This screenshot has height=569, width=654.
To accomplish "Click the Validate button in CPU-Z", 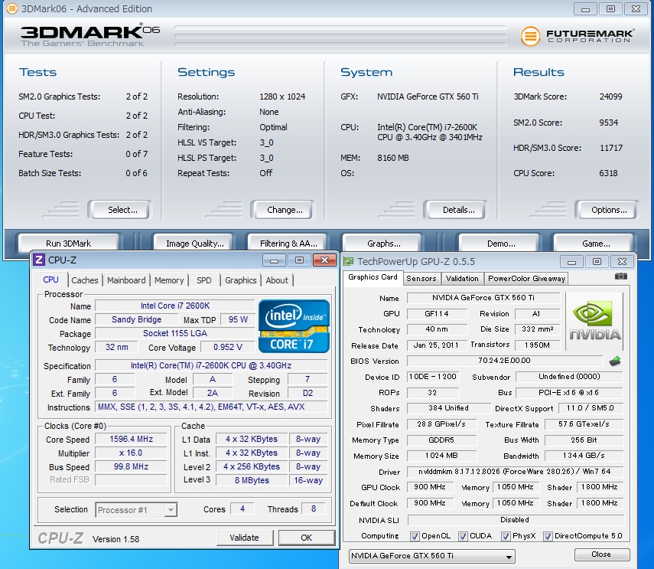I will coord(245,538).
